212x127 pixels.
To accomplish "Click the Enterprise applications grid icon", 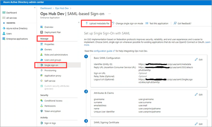I will pos(4,39).
